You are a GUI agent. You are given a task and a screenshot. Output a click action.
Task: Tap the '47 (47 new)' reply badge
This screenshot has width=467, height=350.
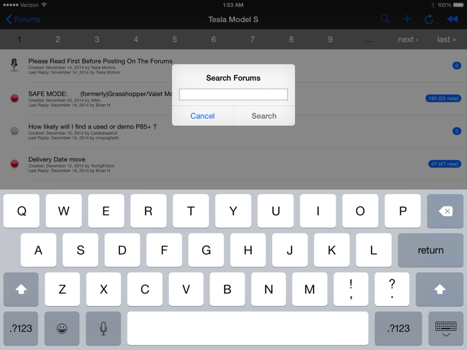click(x=445, y=164)
